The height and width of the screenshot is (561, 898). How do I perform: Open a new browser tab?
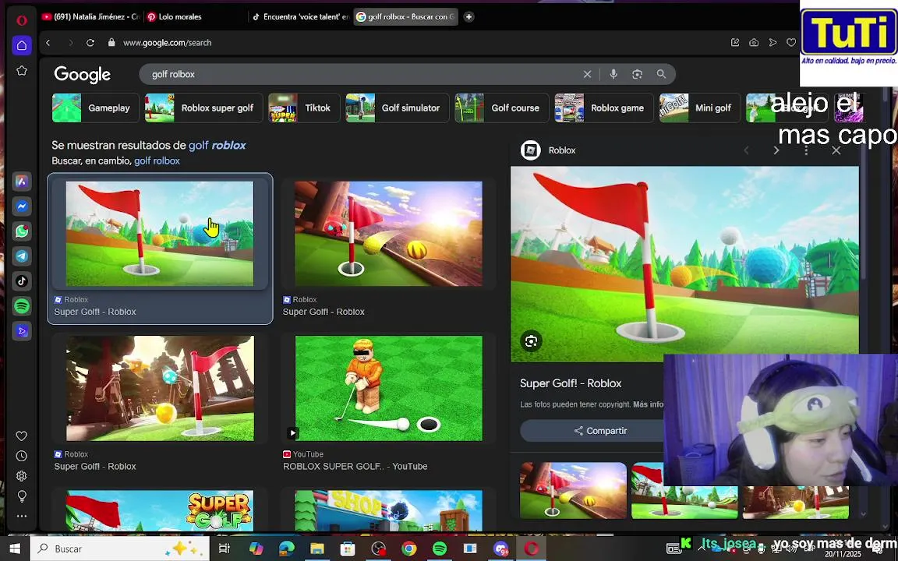(468, 16)
